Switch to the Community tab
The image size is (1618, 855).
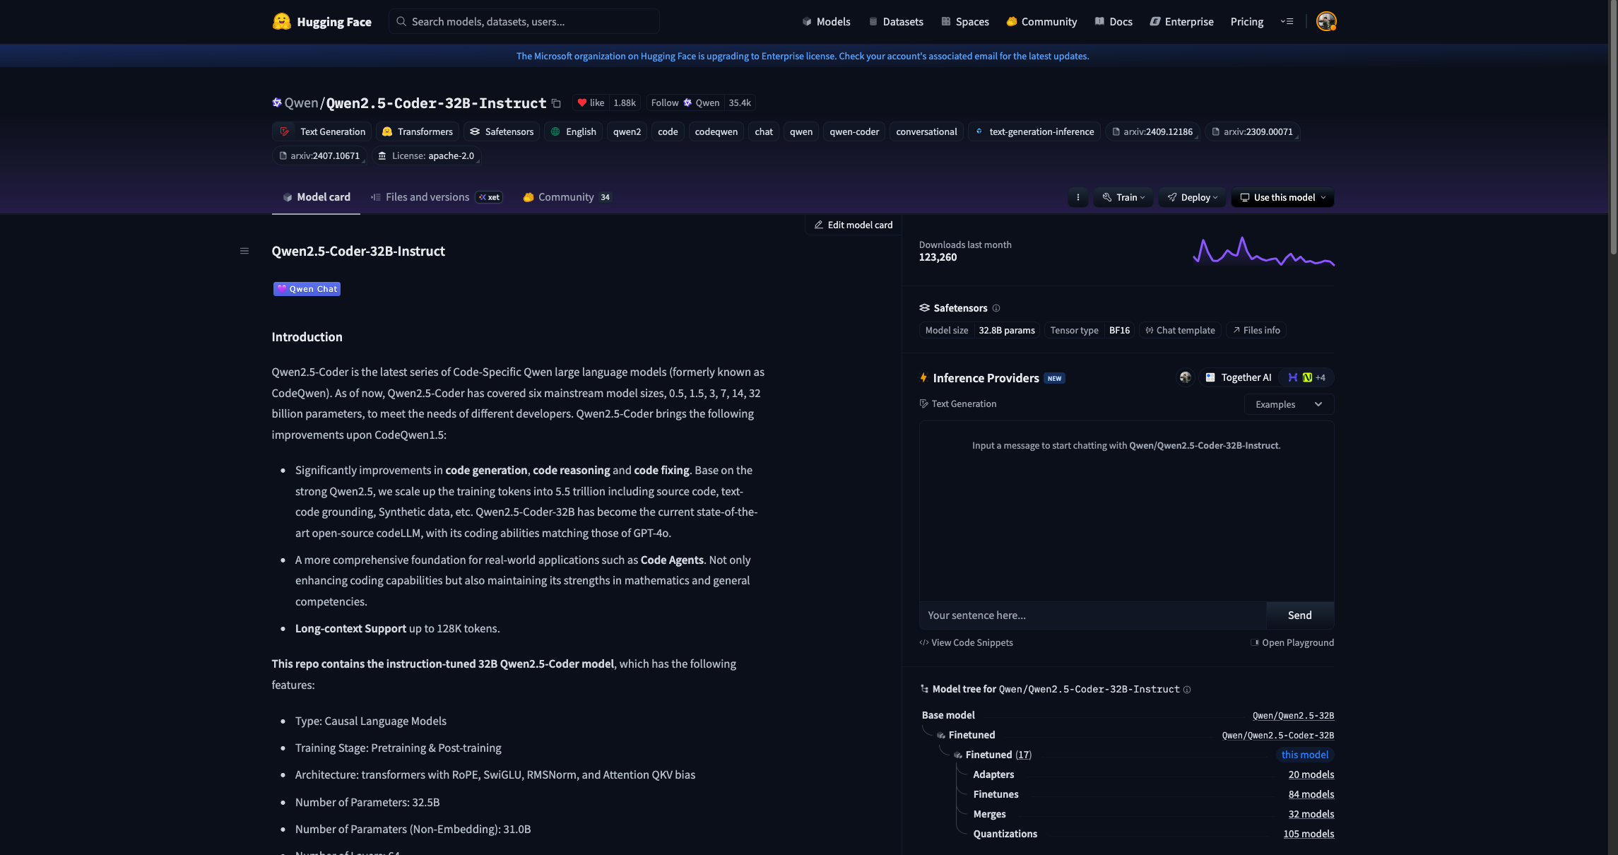(x=566, y=197)
